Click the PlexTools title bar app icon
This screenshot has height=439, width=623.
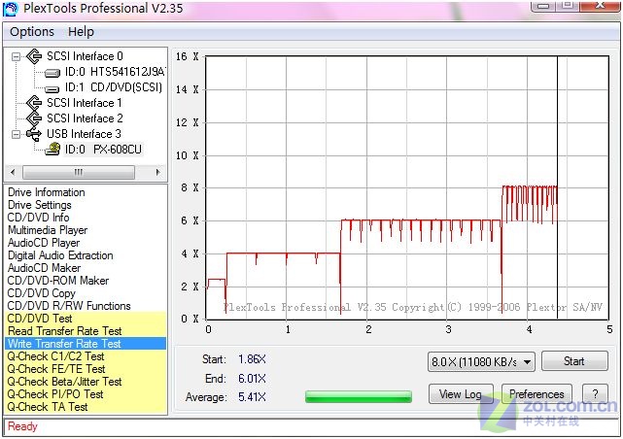click(10, 9)
